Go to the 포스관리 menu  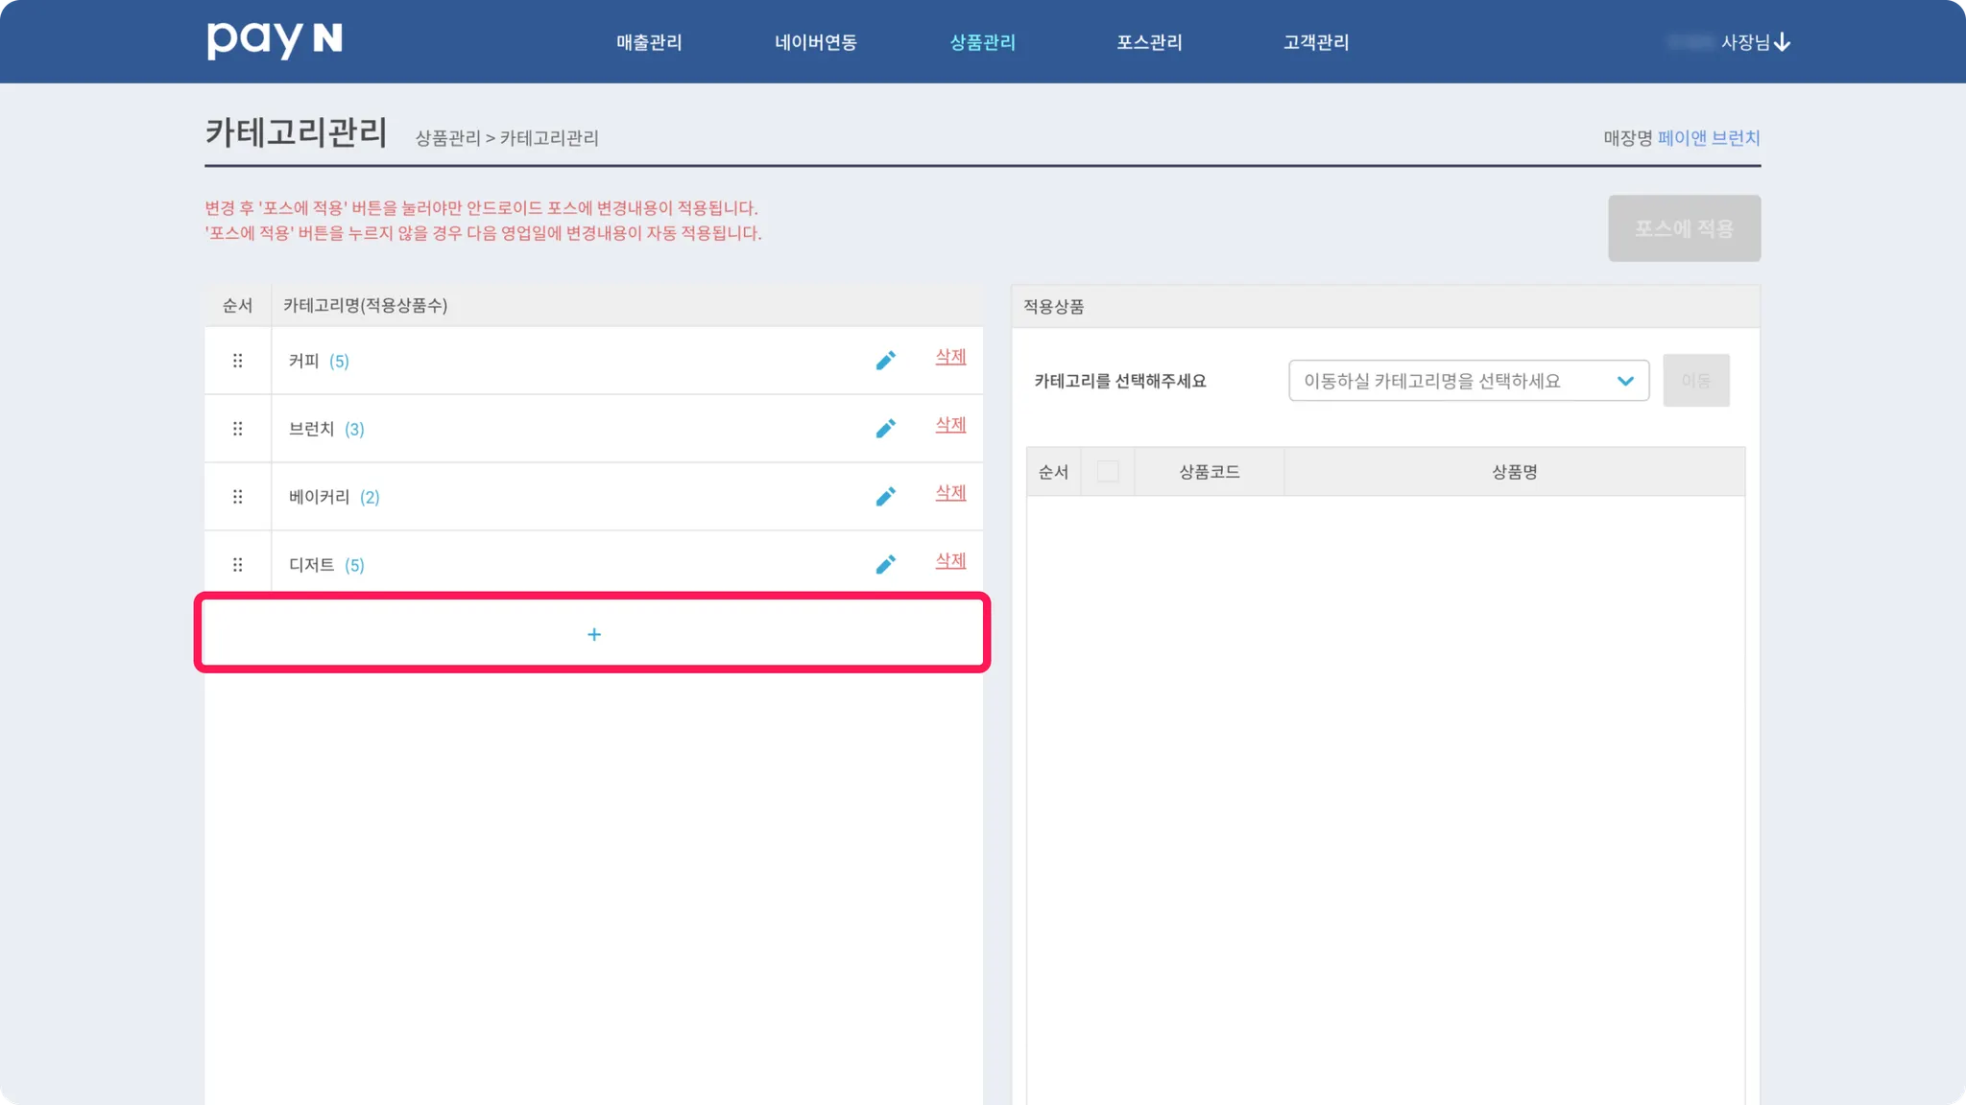point(1149,42)
